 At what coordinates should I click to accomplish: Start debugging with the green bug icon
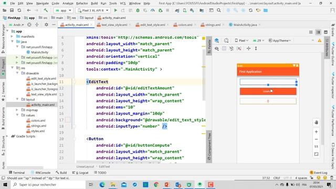pos(138,10)
